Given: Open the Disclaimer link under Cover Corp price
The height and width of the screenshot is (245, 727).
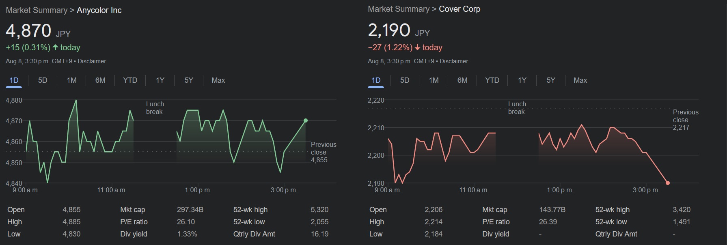Looking at the screenshot, I should click(454, 61).
